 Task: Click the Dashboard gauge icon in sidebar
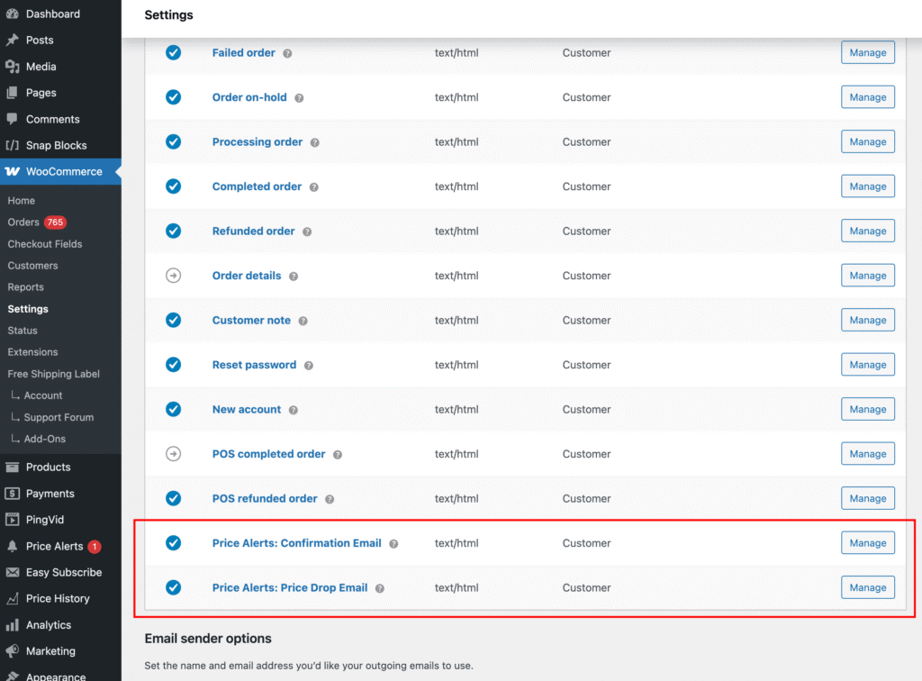pos(12,14)
